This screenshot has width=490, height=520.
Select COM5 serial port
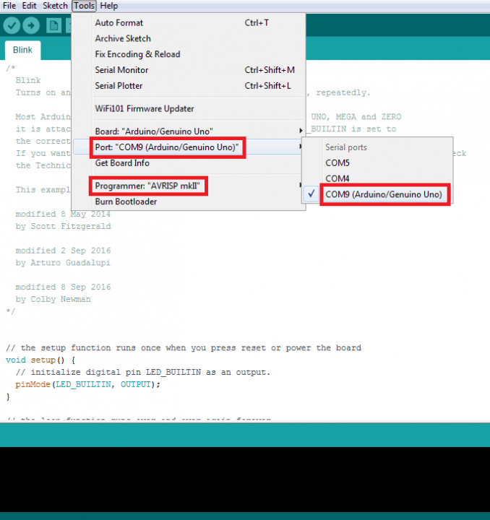coord(377,162)
